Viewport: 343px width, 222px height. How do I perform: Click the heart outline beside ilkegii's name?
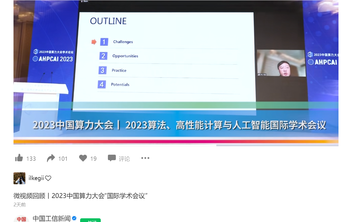(48, 178)
